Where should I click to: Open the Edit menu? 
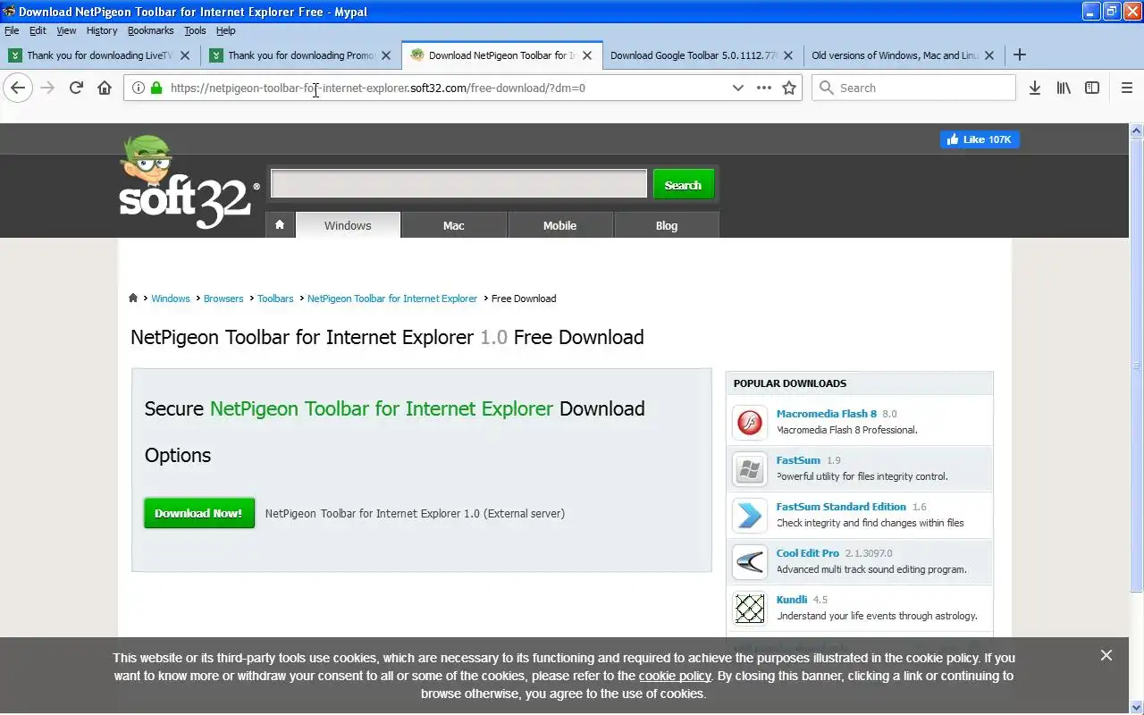(38, 30)
